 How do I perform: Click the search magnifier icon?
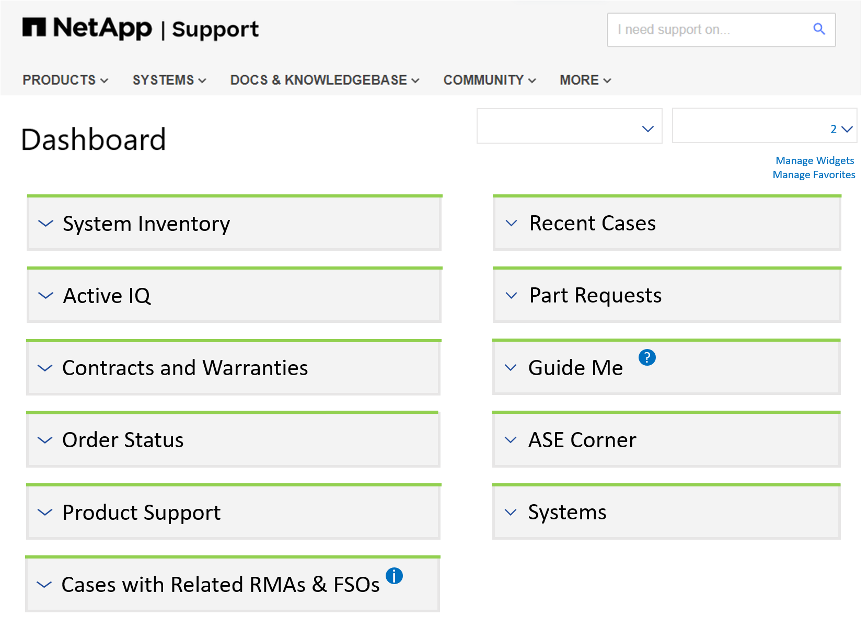pos(819,29)
